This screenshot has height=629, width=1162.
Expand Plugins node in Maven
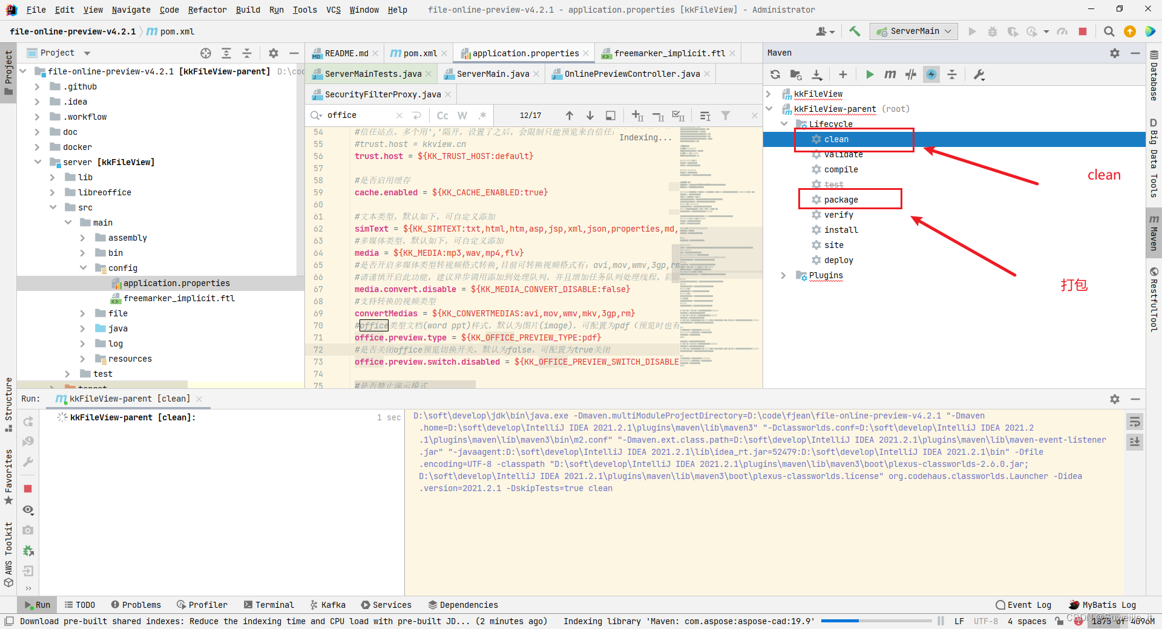pos(784,275)
